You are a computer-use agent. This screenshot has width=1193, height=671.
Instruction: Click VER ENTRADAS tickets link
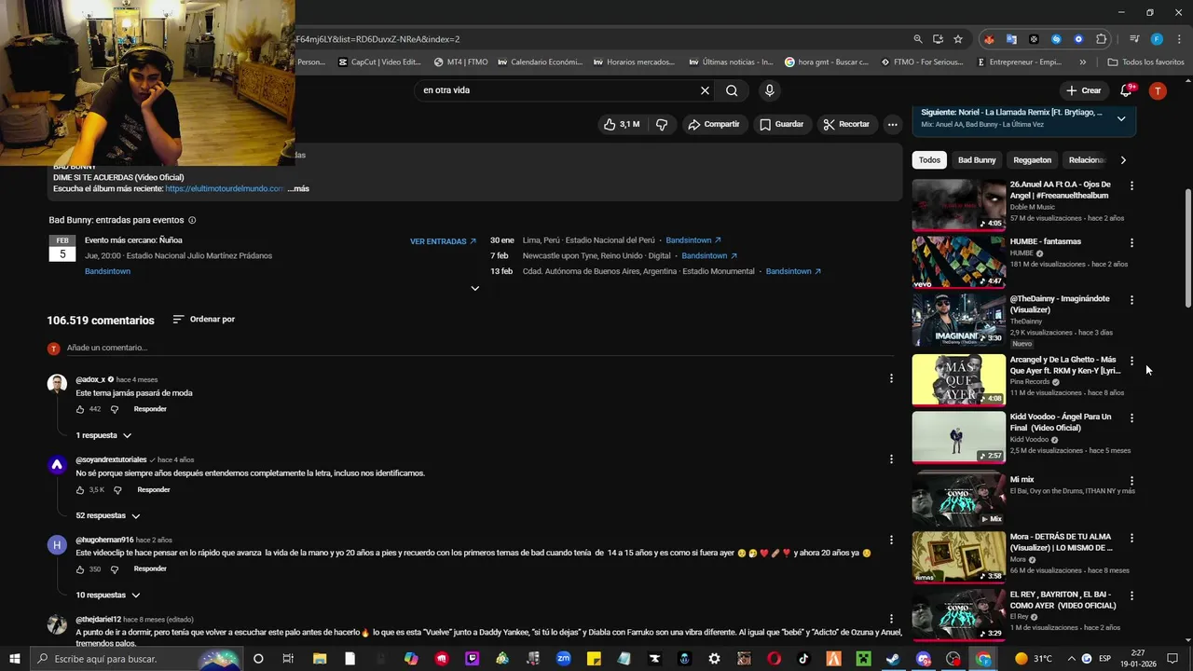(x=443, y=241)
